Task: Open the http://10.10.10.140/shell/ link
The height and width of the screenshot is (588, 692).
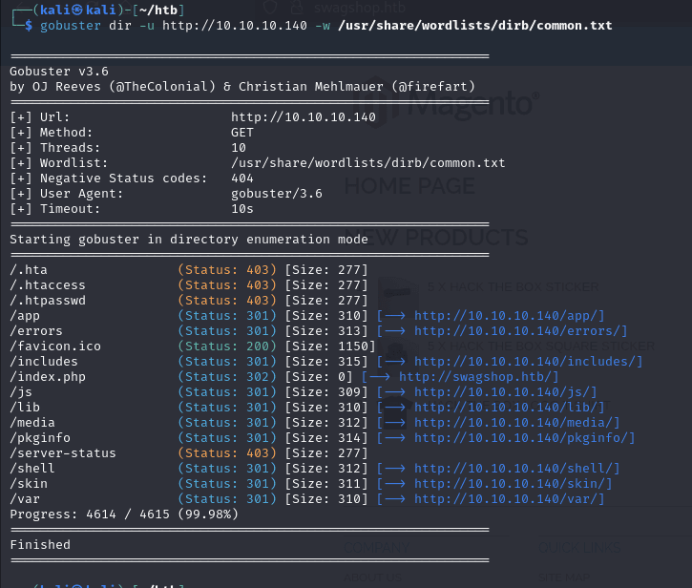Action: click(x=516, y=469)
